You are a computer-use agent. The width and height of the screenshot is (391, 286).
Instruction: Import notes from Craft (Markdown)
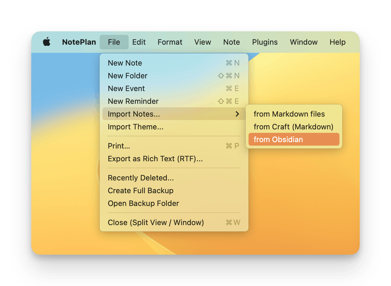294,127
